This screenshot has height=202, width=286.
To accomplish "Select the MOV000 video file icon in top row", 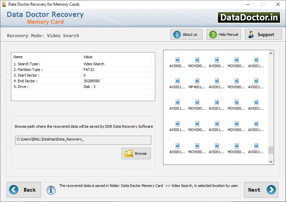I will (197, 60).
